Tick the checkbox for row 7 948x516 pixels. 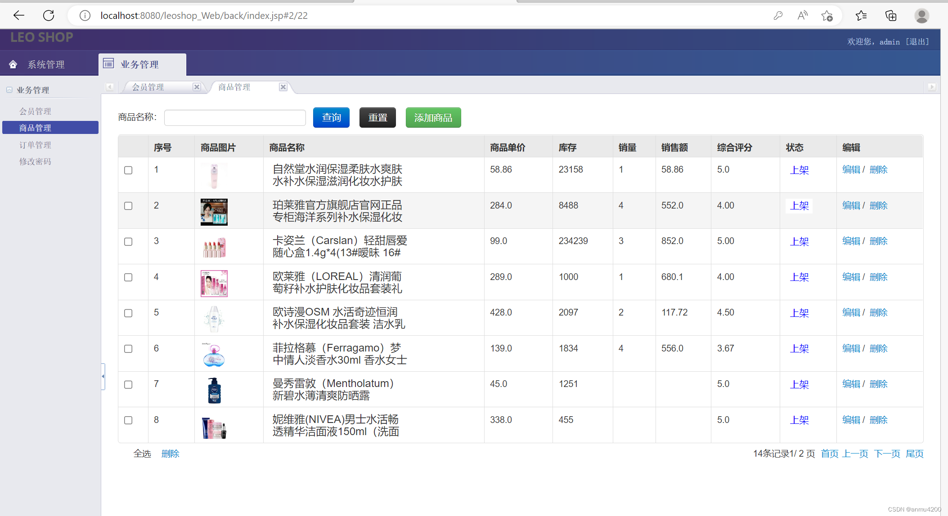pos(128,385)
